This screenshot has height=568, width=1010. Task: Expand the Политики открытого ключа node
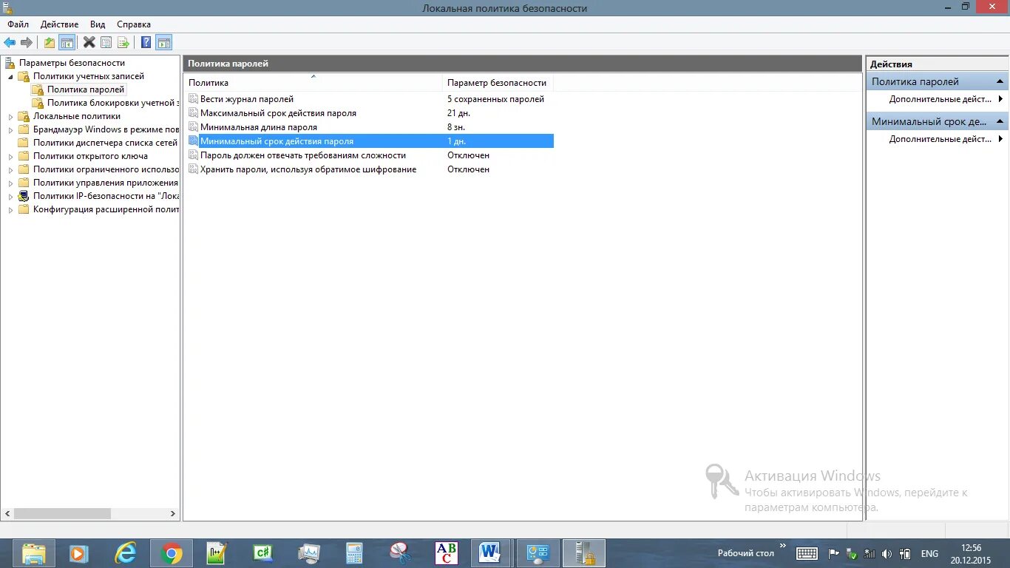coord(10,156)
